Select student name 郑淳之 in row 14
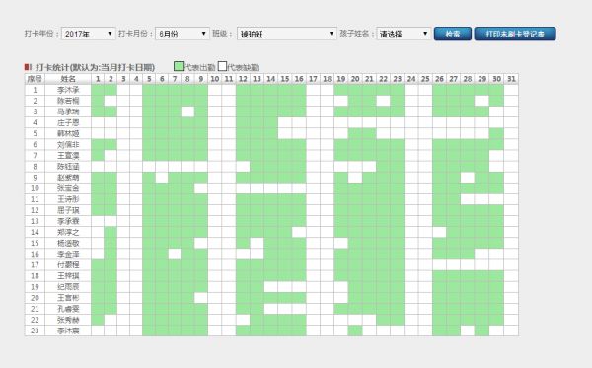The height and width of the screenshot is (368, 592). pos(68,232)
